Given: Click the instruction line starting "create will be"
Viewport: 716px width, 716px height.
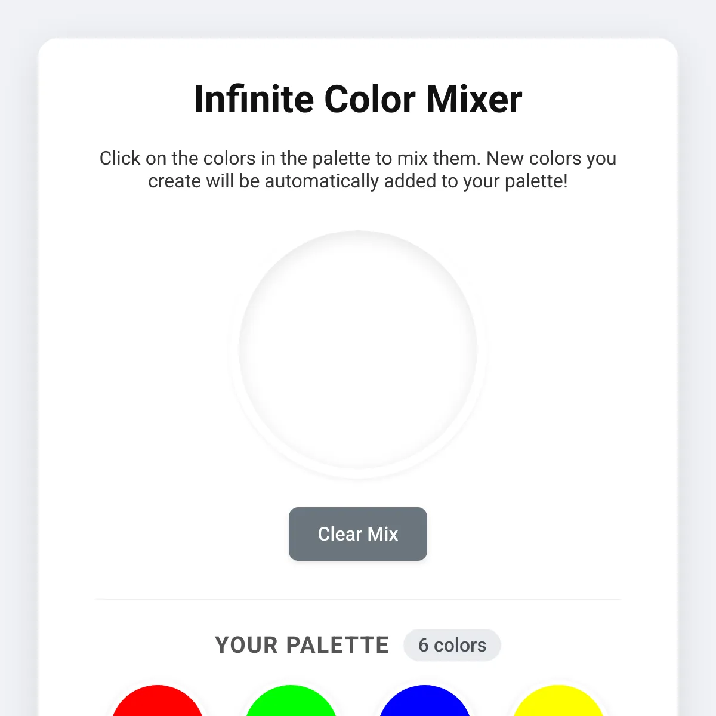Looking at the screenshot, I should click(x=358, y=181).
